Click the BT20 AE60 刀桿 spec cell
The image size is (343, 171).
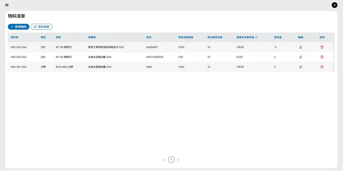[64, 67]
